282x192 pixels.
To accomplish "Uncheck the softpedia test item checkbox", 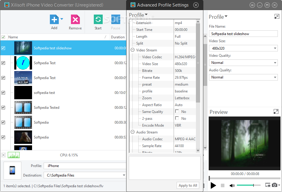I will click(x=3, y=92).
